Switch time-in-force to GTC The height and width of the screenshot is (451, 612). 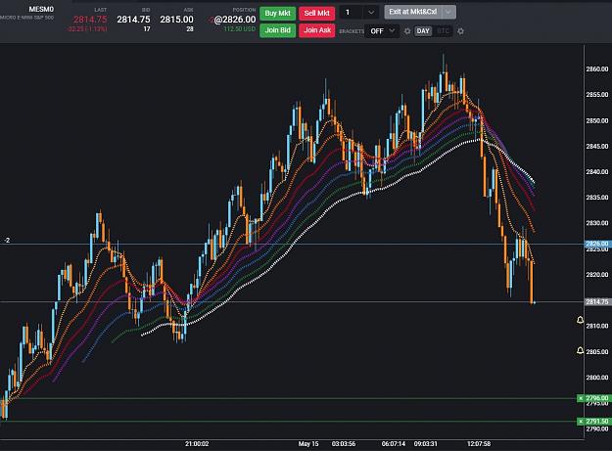443,31
